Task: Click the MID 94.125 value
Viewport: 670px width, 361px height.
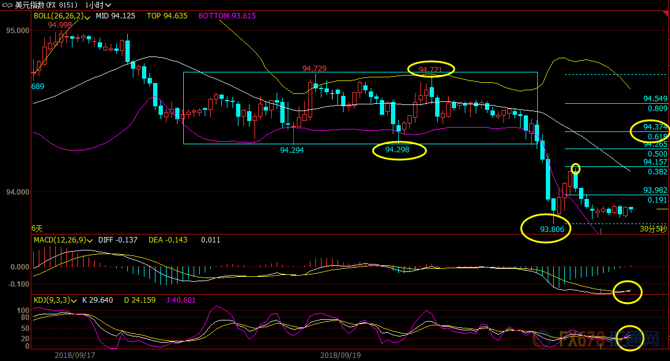Action: tap(116, 16)
